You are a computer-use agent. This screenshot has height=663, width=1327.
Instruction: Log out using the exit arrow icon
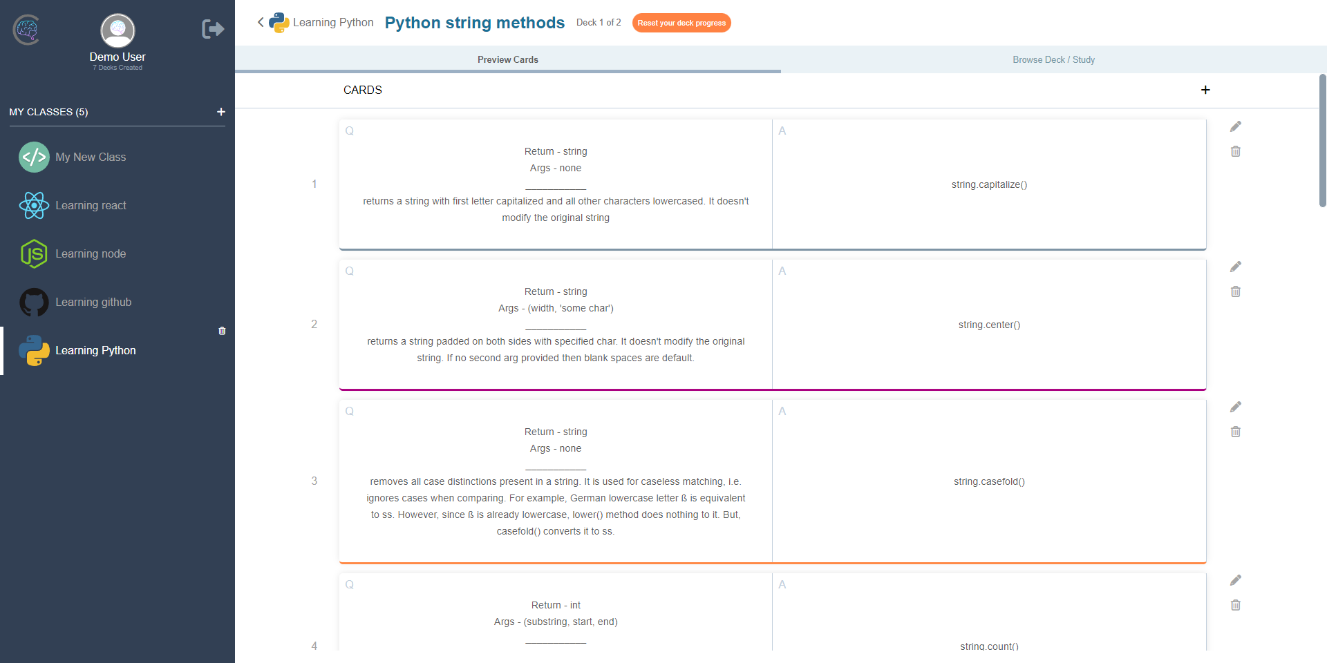(213, 29)
